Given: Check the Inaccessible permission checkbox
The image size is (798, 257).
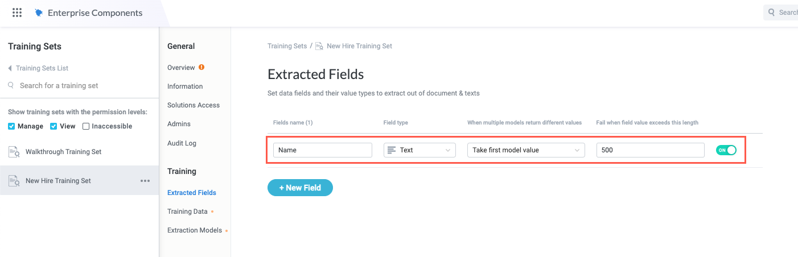Looking at the screenshot, I should click(86, 126).
